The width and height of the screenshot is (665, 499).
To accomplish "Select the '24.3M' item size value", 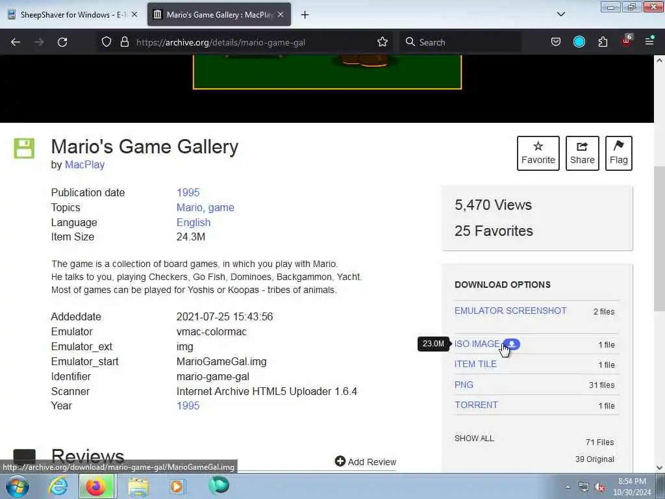I will click(191, 237).
